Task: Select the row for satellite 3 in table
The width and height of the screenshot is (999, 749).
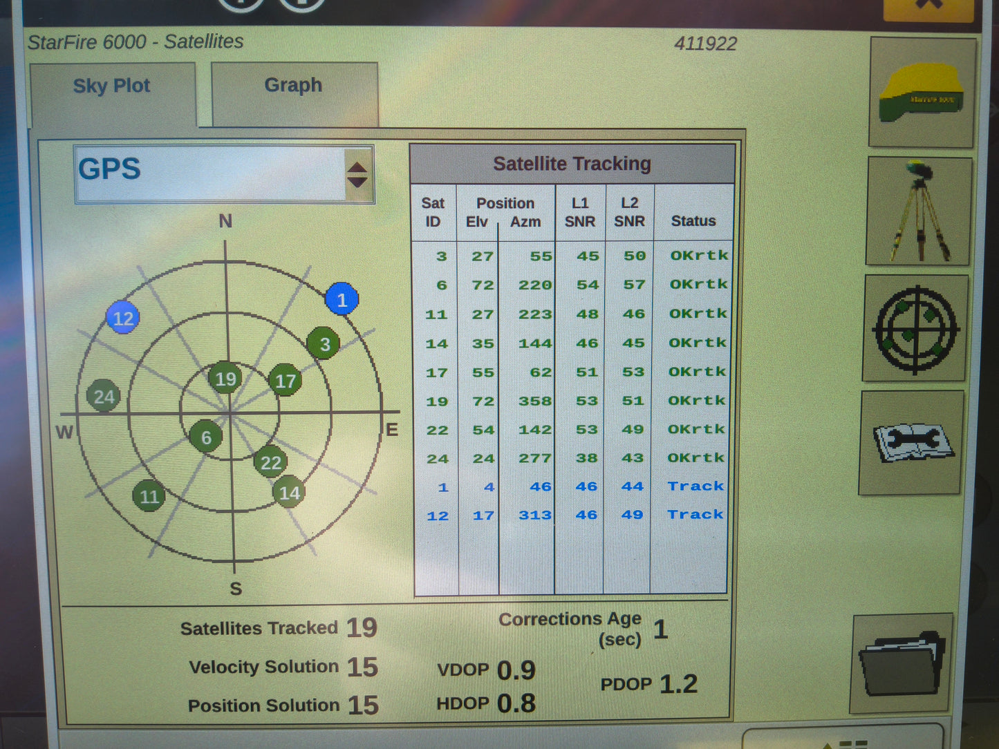Action: (x=570, y=255)
